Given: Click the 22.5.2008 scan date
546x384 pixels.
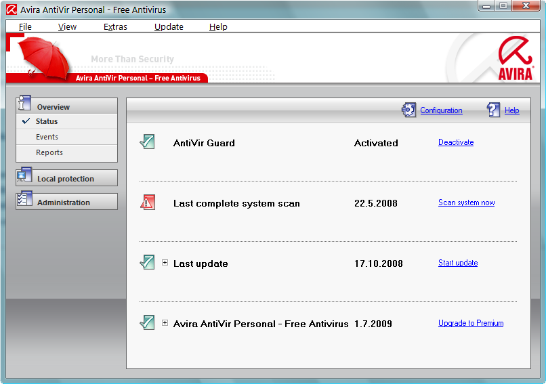Looking at the screenshot, I should (376, 203).
